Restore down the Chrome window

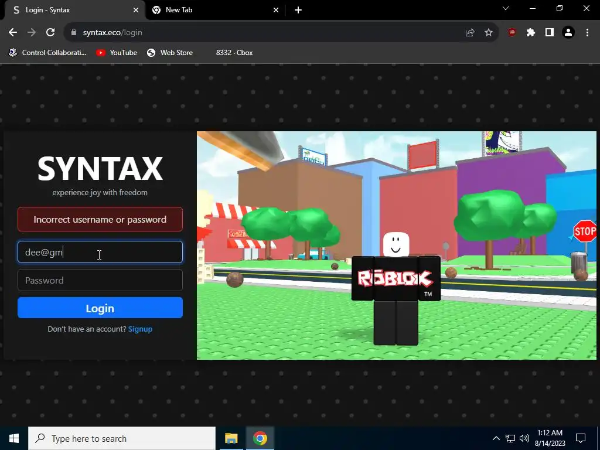click(x=560, y=8)
